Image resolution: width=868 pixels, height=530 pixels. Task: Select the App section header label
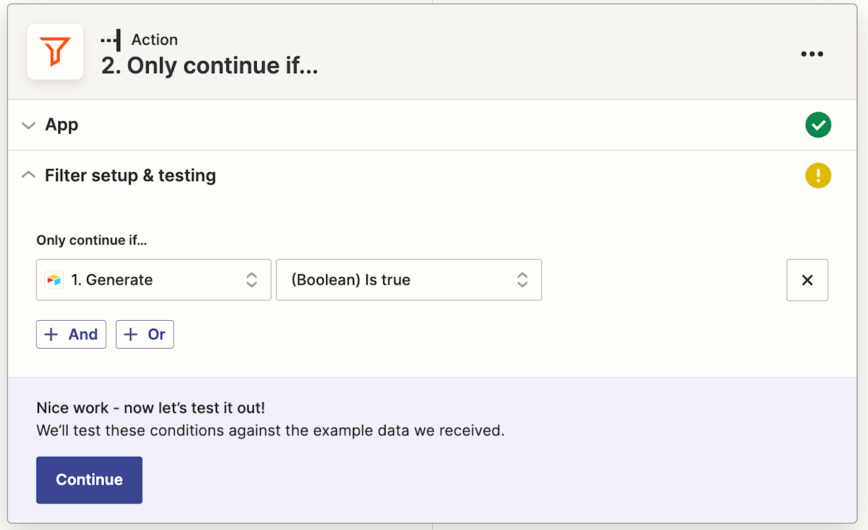coord(61,125)
